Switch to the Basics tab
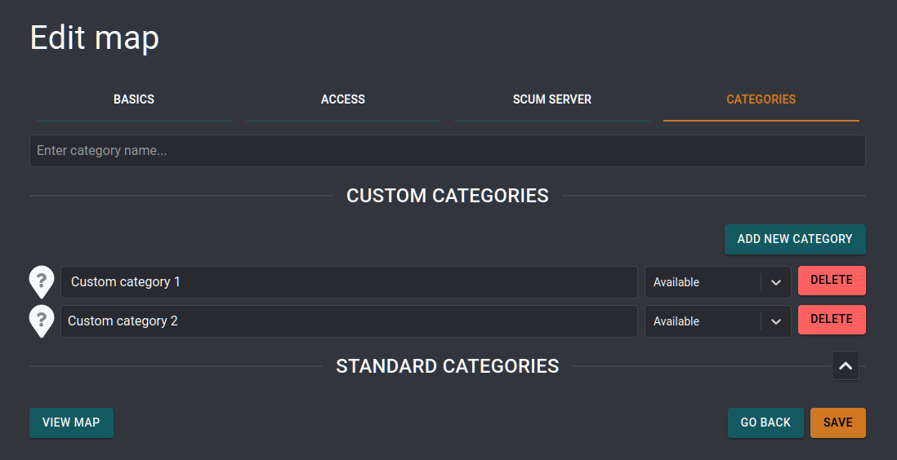This screenshot has width=897, height=460. [134, 100]
